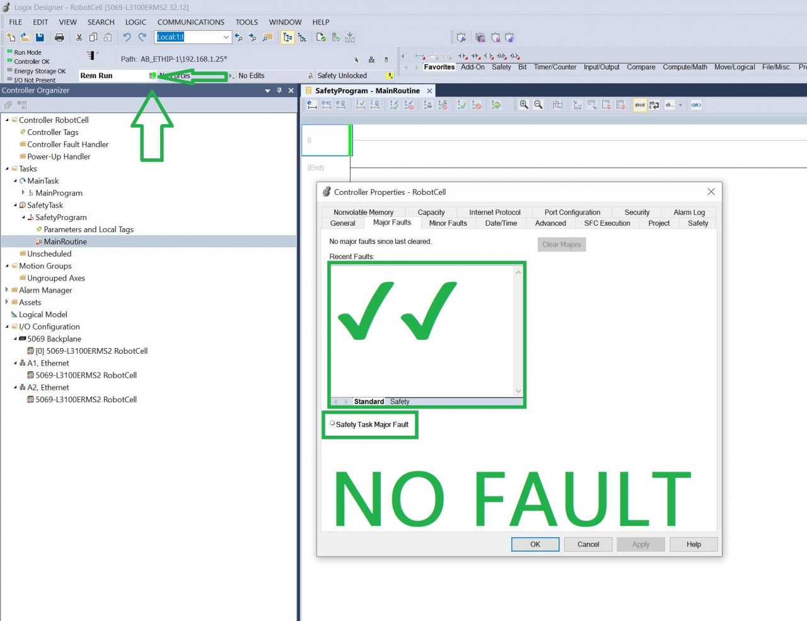The image size is (807, 621).
Task: Click the Cut scissors icon
Action: 79,37
